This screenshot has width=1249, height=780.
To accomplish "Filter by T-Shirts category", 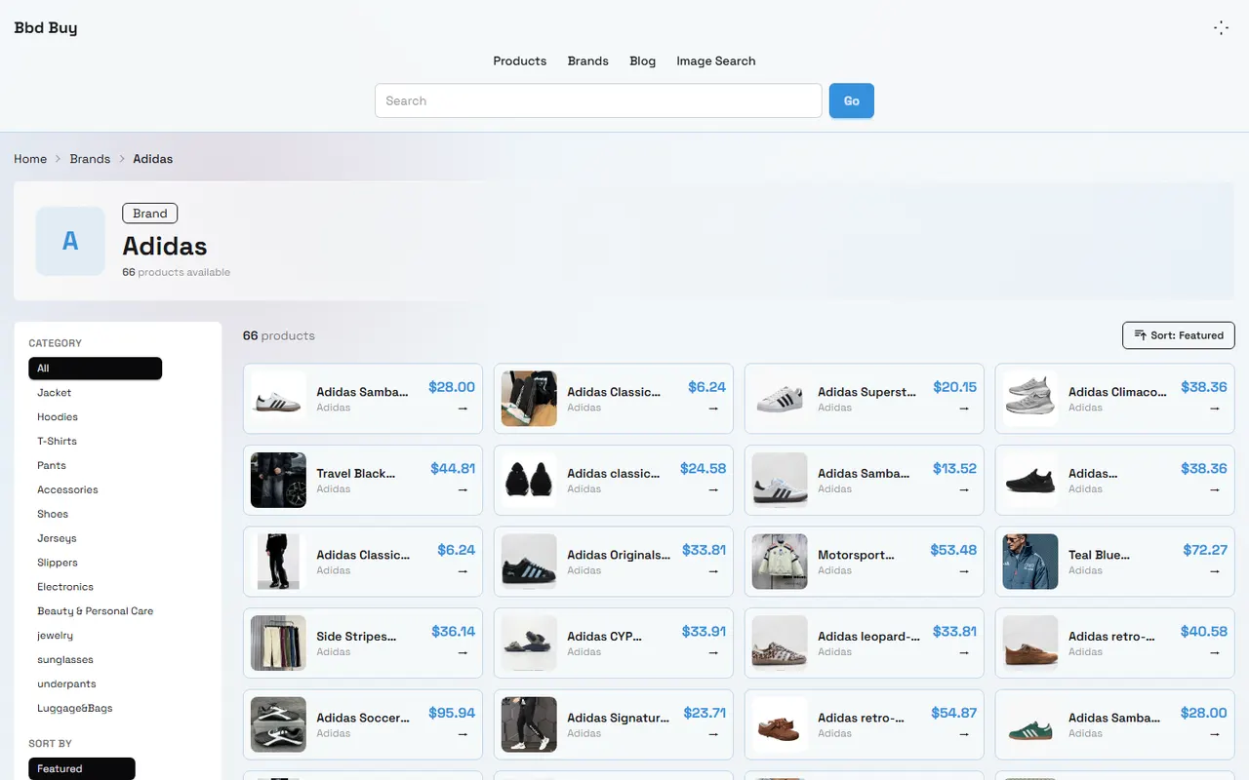I will tap(96, 441).
